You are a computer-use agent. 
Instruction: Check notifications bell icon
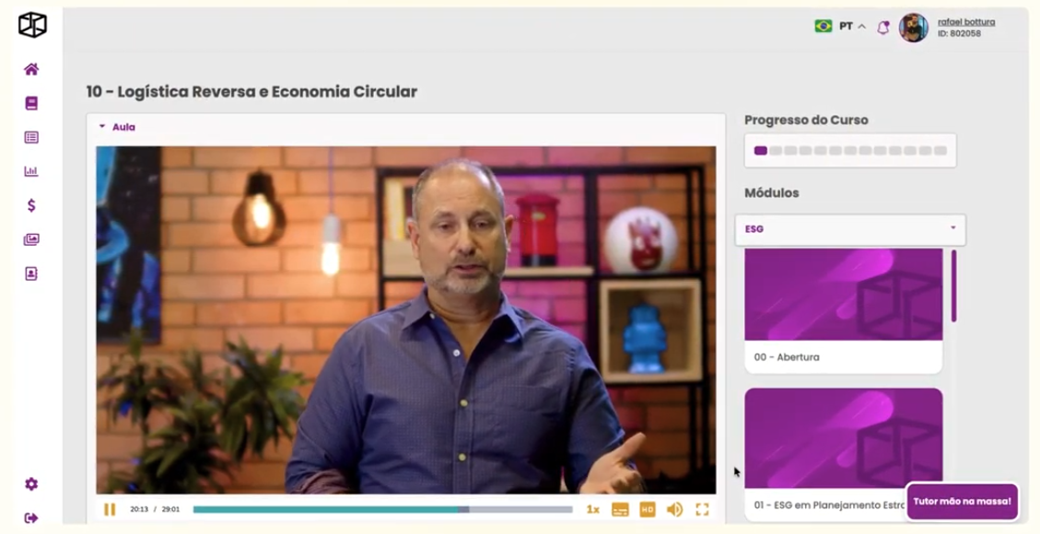[882, 28]
